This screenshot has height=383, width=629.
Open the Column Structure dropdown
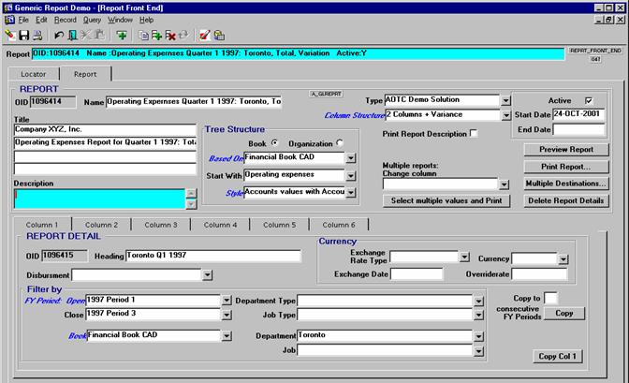click(x=505, y=115)
